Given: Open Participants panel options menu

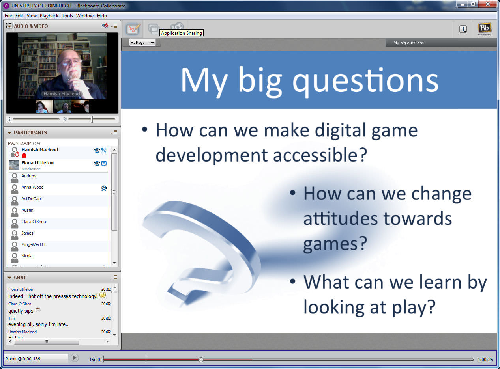Looking at the screenshot, I should (x=114, y=133).
